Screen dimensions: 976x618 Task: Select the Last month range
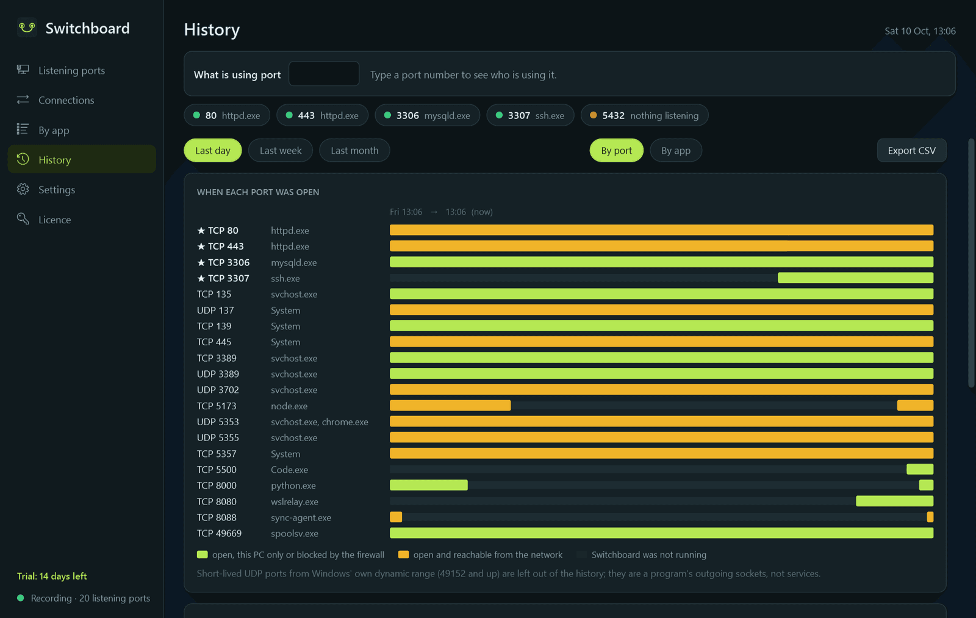click(x=354, y=151)
